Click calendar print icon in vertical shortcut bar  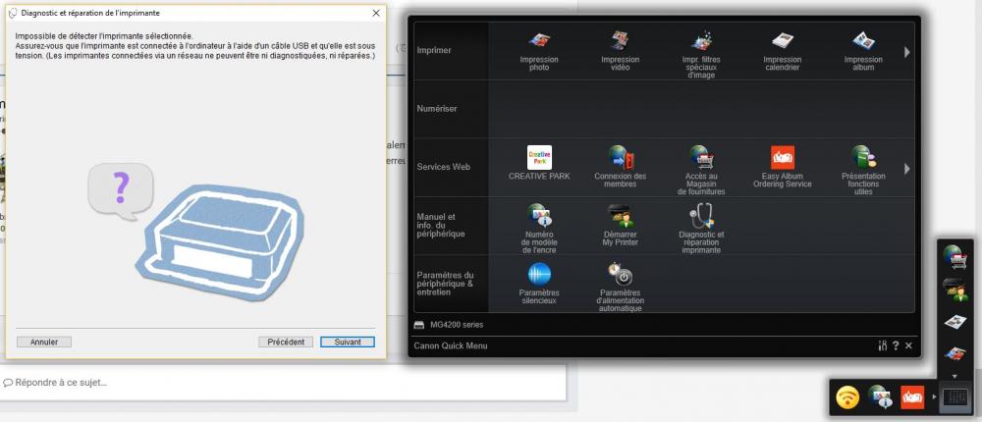(x=955, y=322)
